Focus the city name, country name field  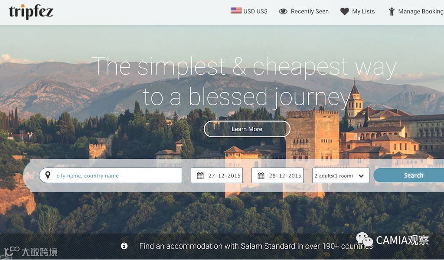coord(111,175)
